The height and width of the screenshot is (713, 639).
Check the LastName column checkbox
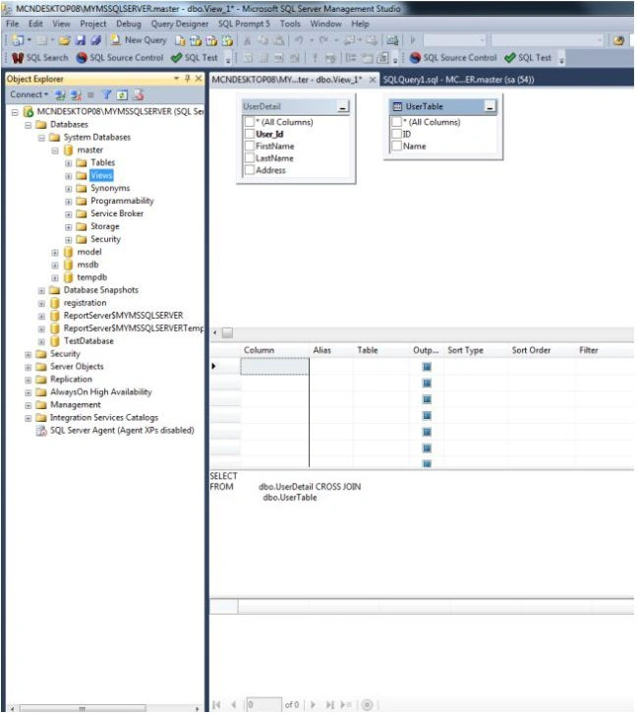pyautogui.click(x=249, y=157)
